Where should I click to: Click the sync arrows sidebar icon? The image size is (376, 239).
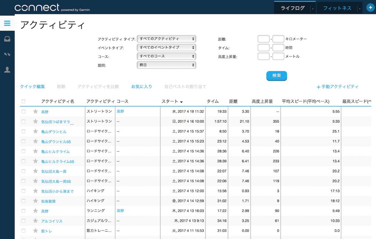pyautogui.click(x=7, y=54)
